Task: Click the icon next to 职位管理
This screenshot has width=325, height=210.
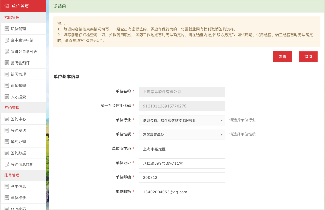Action: (x=7, y=29)
